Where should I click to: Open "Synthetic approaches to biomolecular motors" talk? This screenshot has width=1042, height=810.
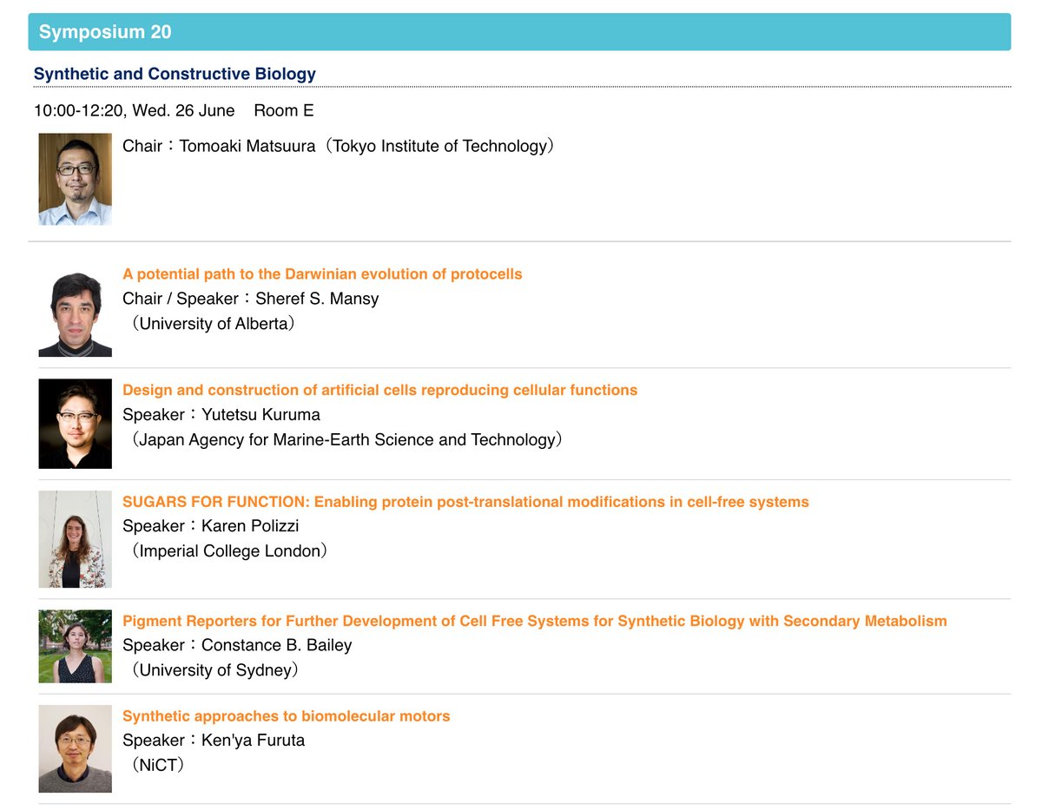point(287,715)
